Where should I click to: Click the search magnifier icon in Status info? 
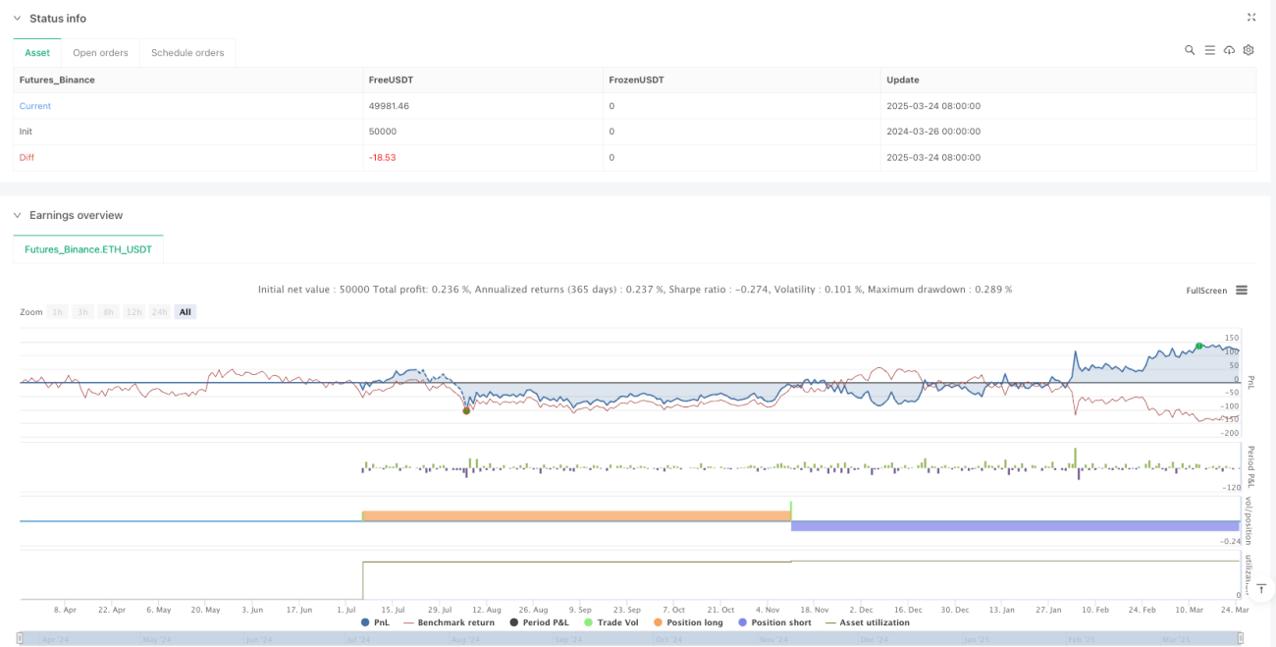pyautogui.click(x=1190, y=50)
